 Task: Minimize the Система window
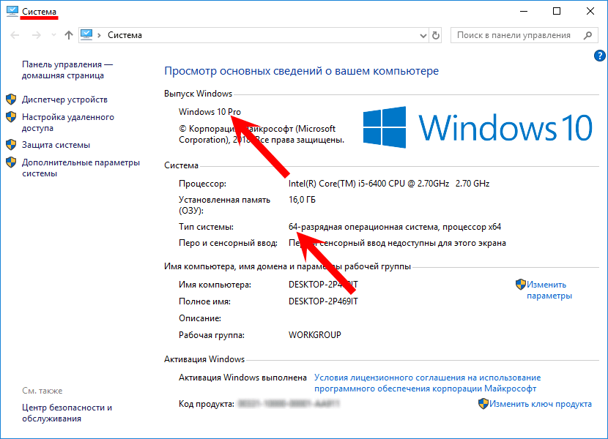[524, 11]
